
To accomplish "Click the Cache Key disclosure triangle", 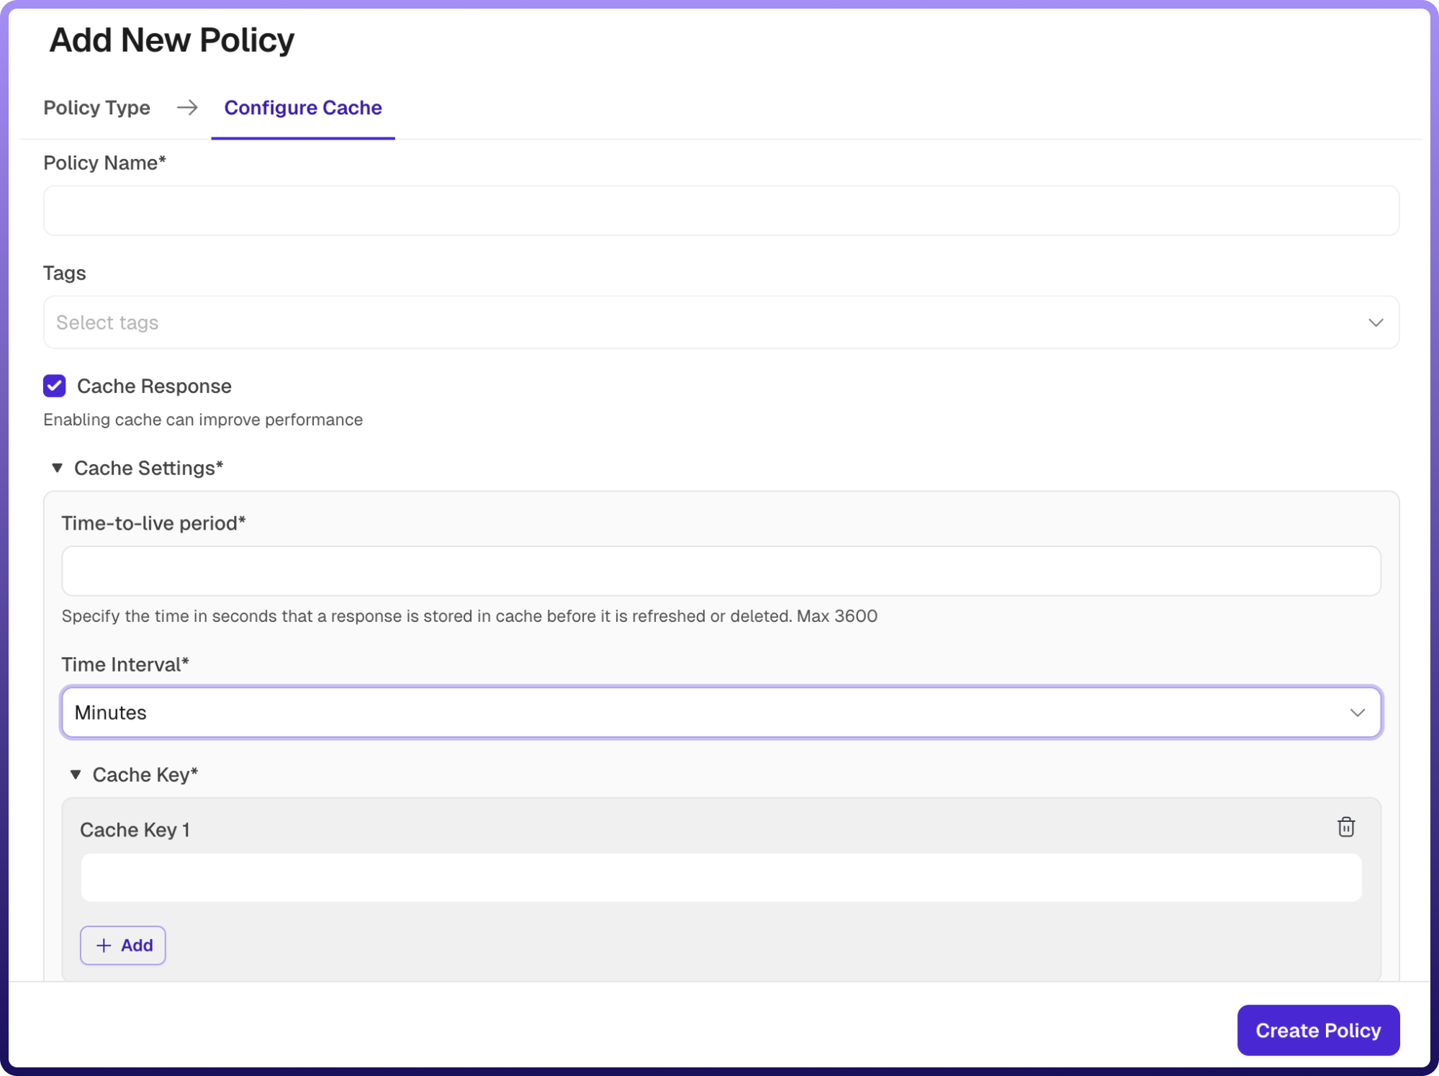I will [x=76, y=774].
